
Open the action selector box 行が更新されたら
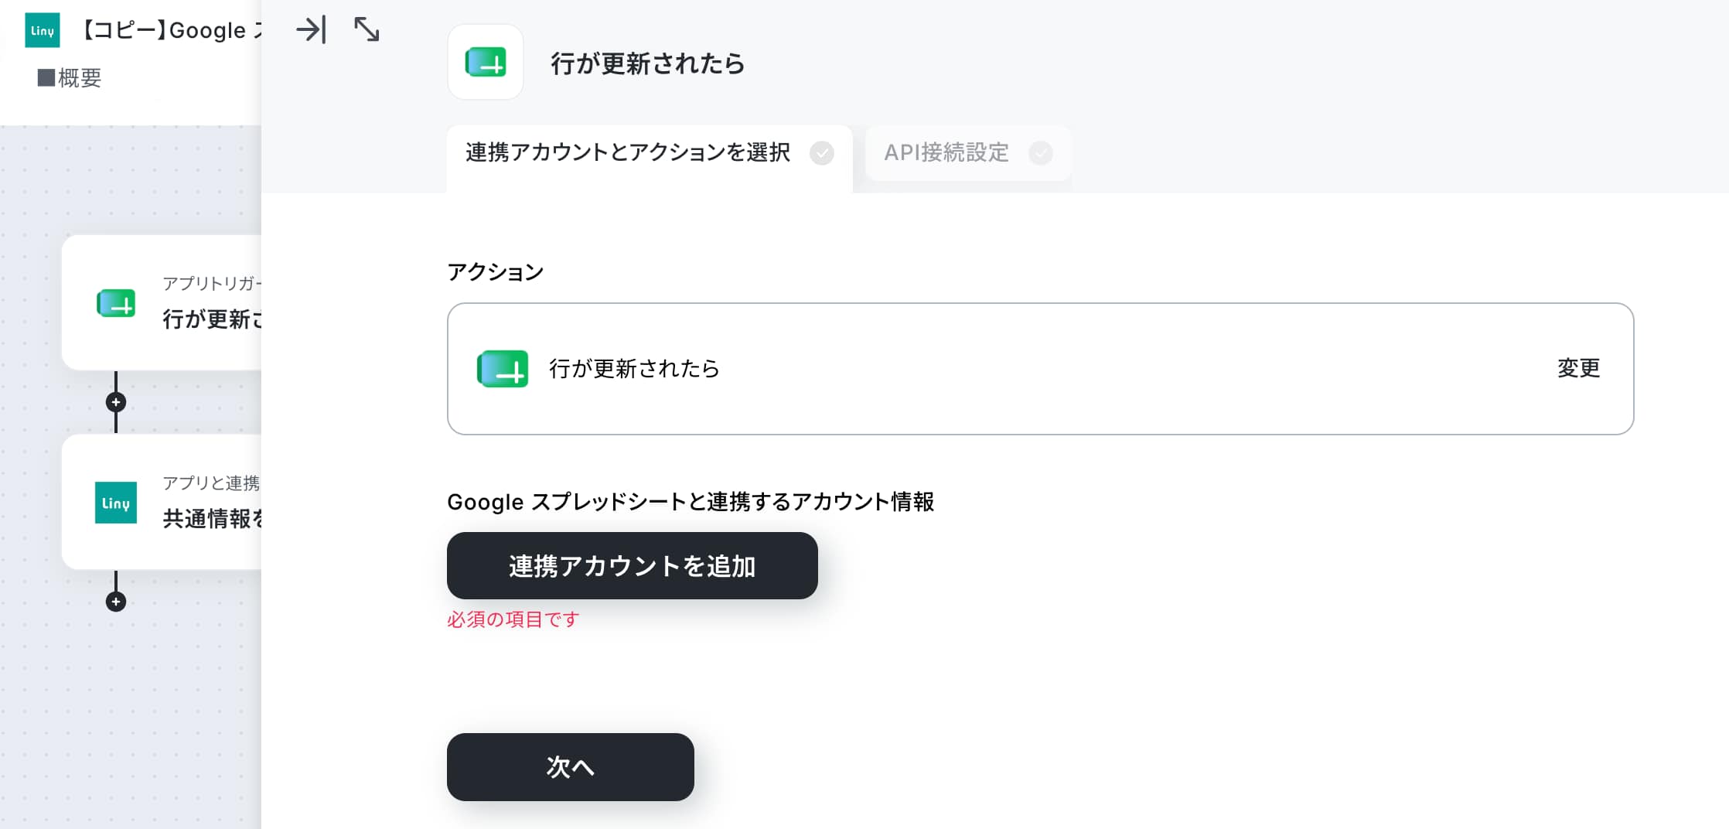pos(1040,369)
